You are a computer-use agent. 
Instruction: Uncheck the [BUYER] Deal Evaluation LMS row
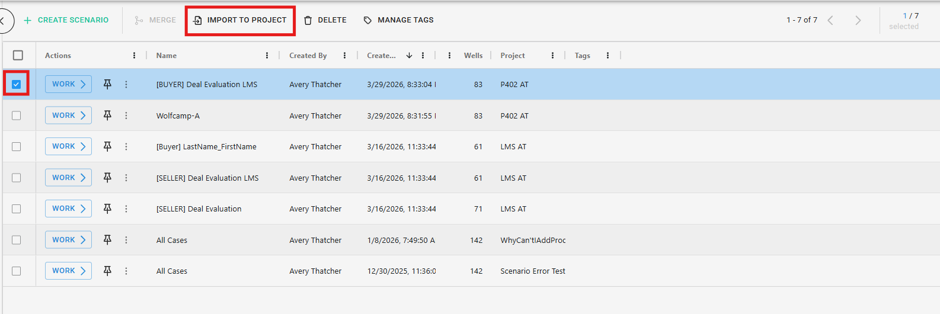17,84
